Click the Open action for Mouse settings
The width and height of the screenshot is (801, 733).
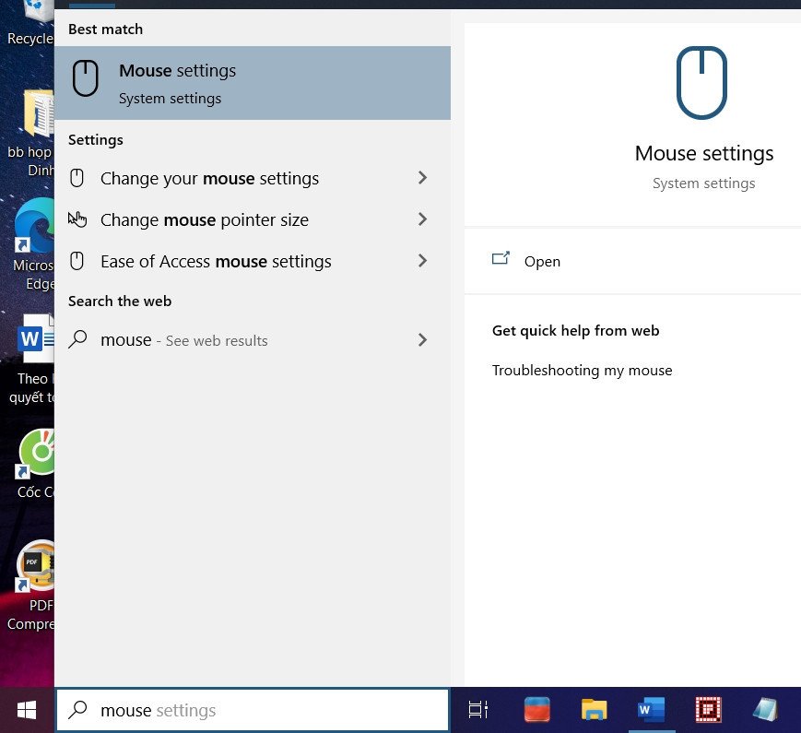(542, 261)
